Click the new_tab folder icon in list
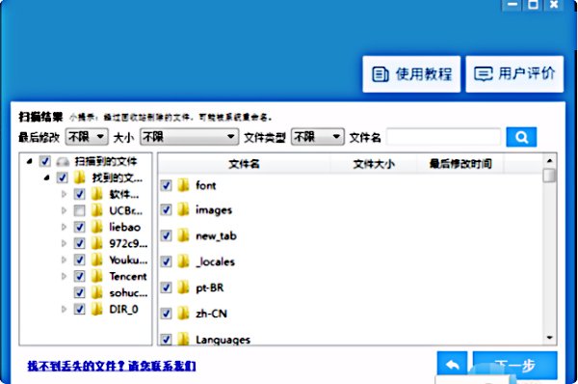Image resolution: width=578 pixels, height=384 pixels. tap(183, 235)
